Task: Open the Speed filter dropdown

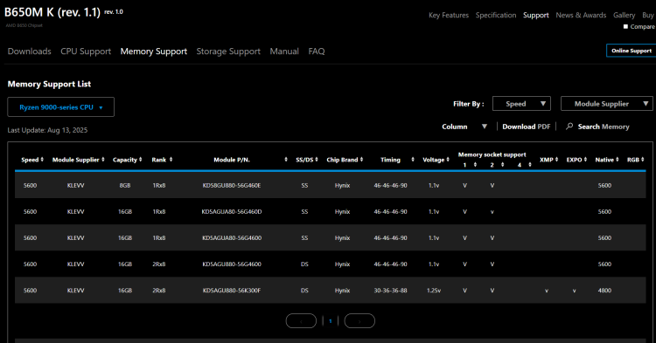Action: tap(521, 104)
